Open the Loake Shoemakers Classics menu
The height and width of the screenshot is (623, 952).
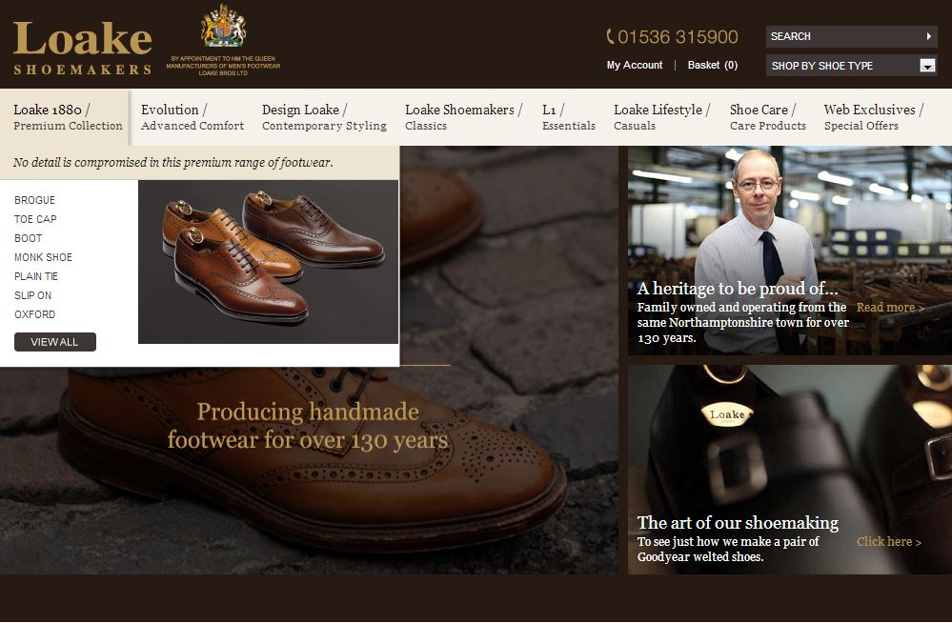click(x=463, y=117)
